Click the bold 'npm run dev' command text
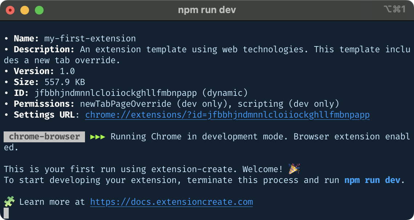The image size is (414, 220). click(372, 180)
